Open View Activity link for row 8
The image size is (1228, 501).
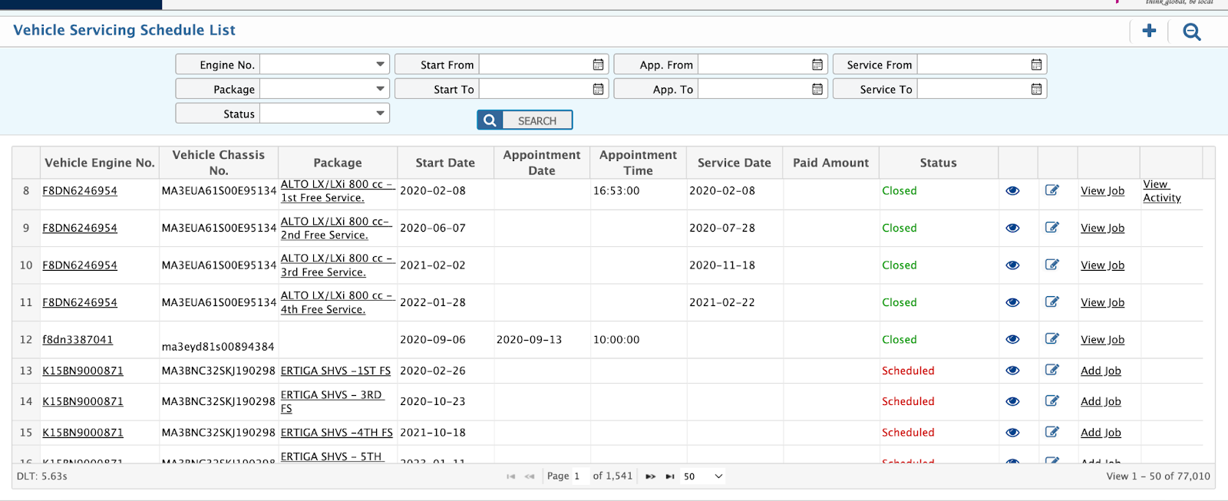point(1161,191)
